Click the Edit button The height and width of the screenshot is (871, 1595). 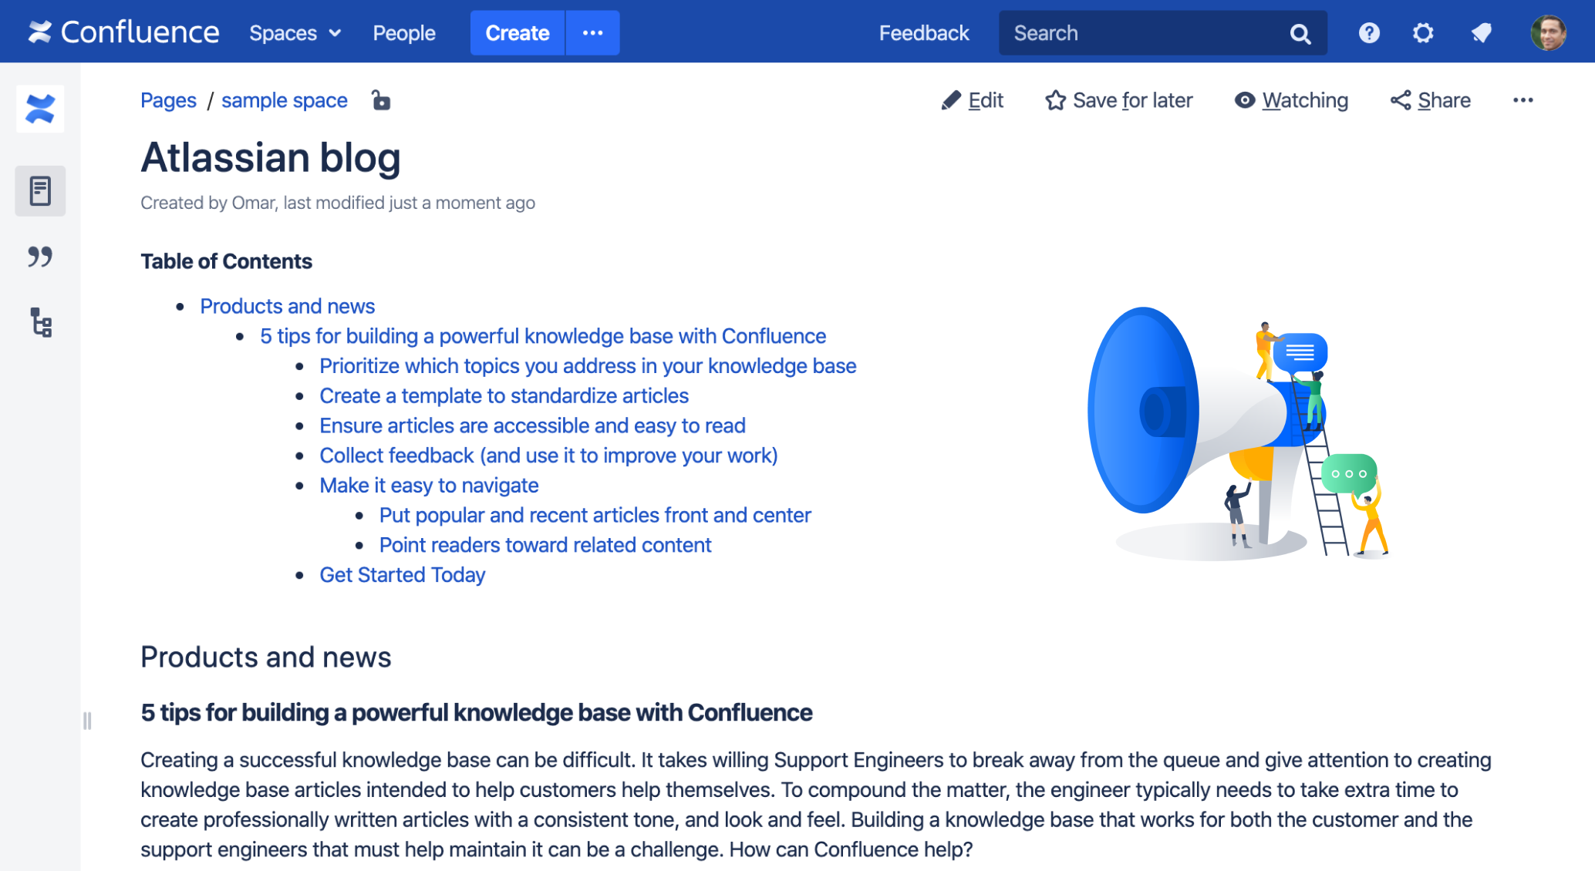(971, 99)
